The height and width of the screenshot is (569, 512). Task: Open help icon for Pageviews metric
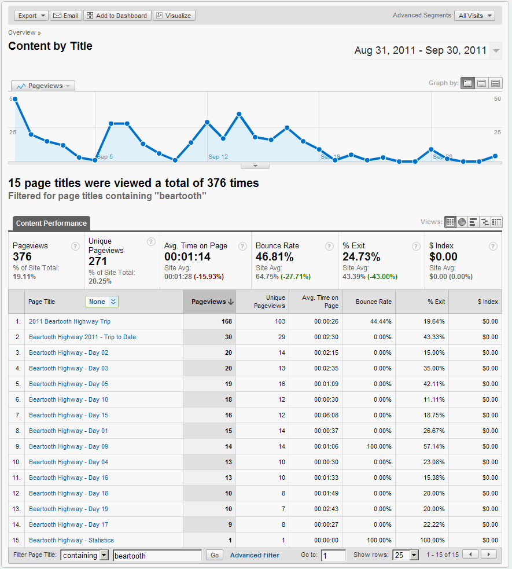pyautogui.click(x=75, y=247)
